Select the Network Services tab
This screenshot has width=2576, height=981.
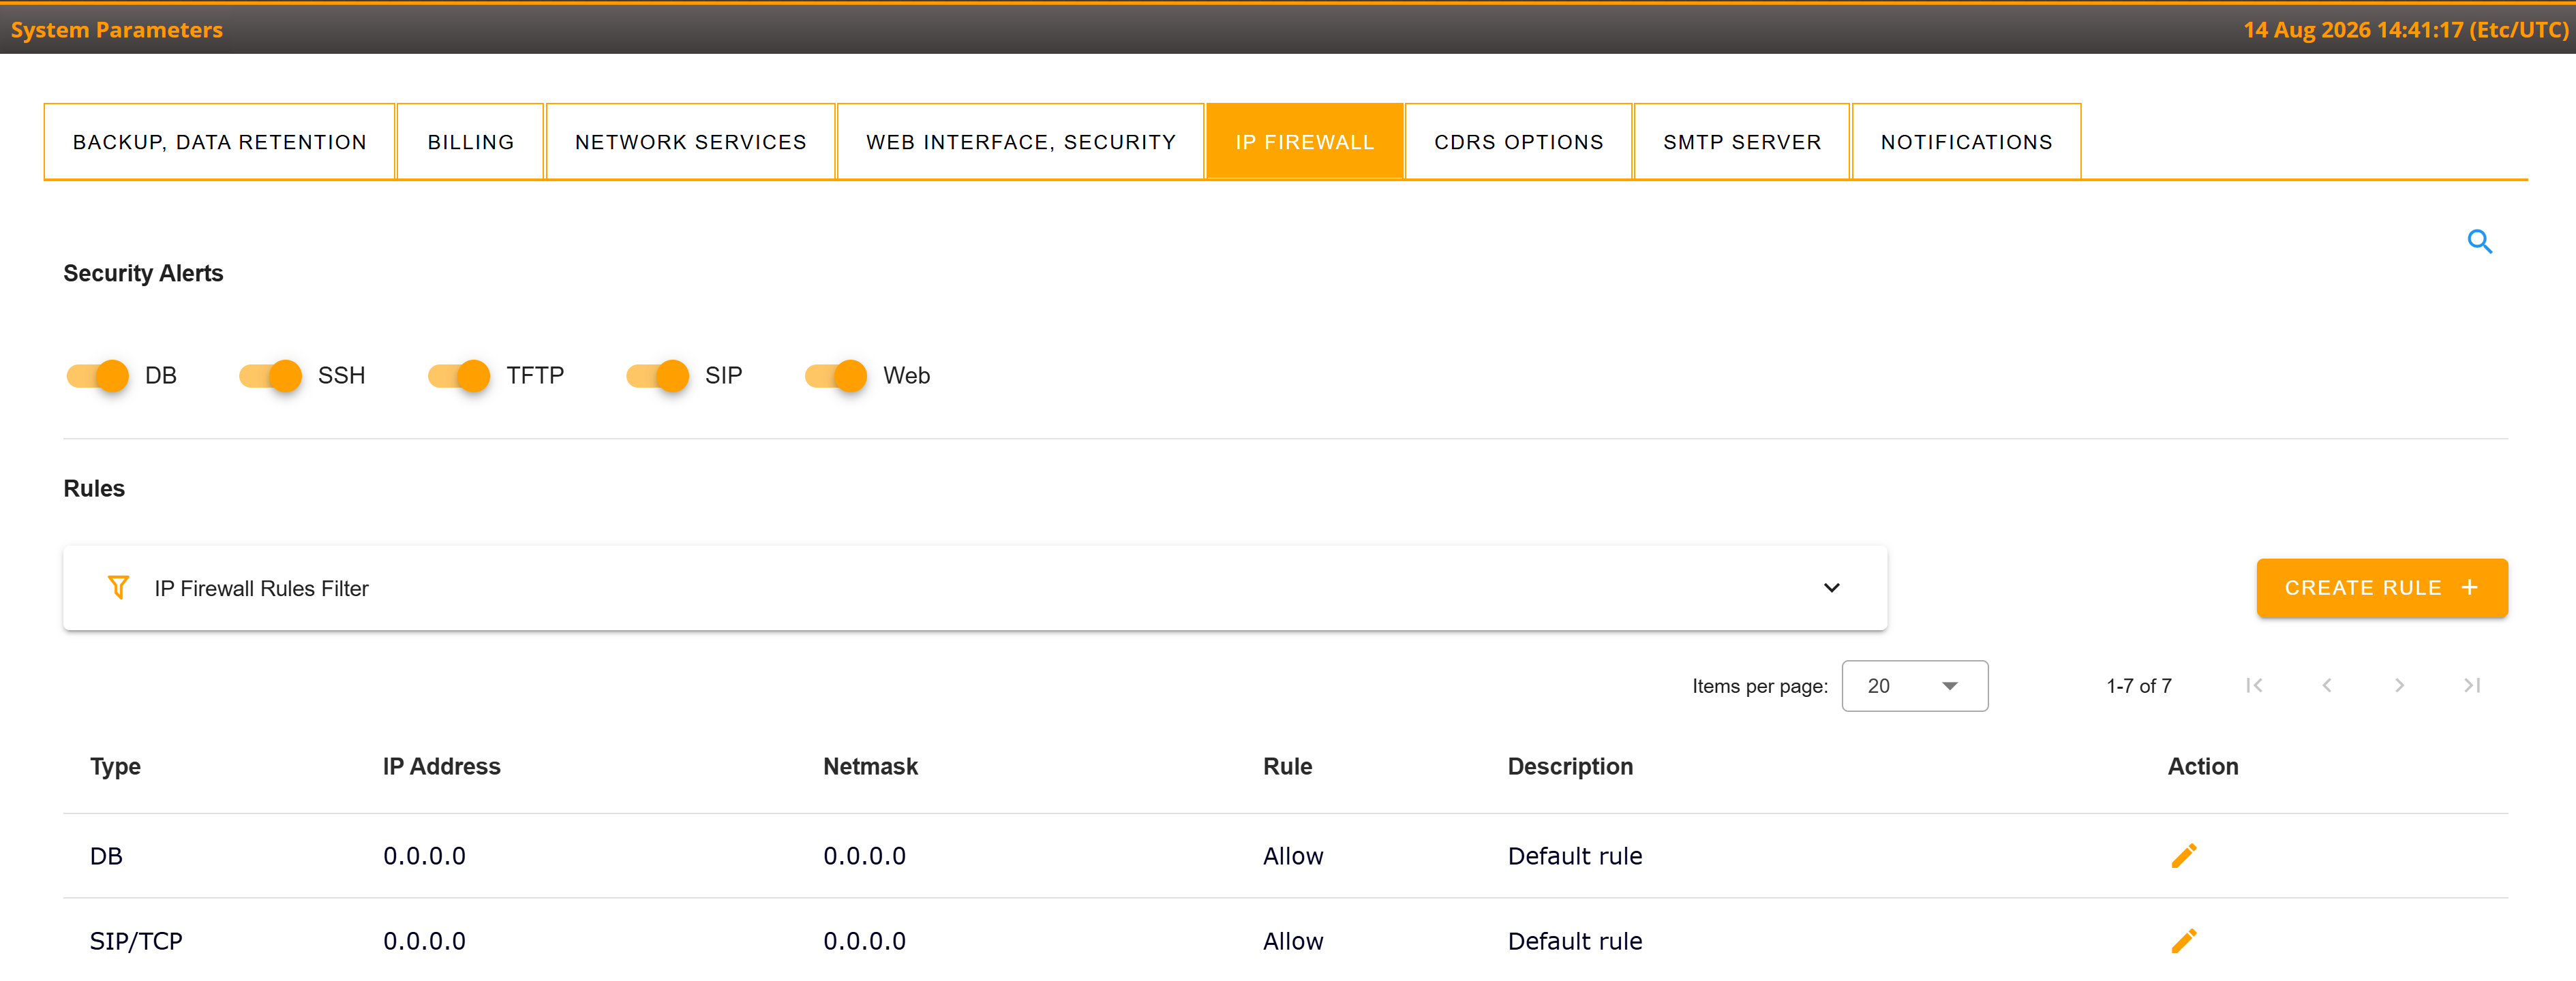pos(691,142)
